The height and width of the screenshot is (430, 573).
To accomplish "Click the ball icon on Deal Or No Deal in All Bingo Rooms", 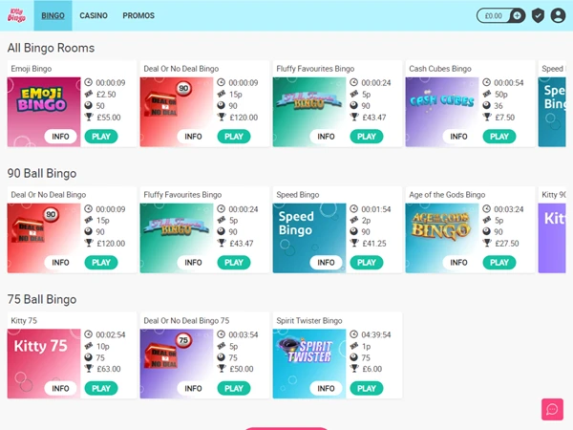I will pyautogui.click(x=222, y=106).
